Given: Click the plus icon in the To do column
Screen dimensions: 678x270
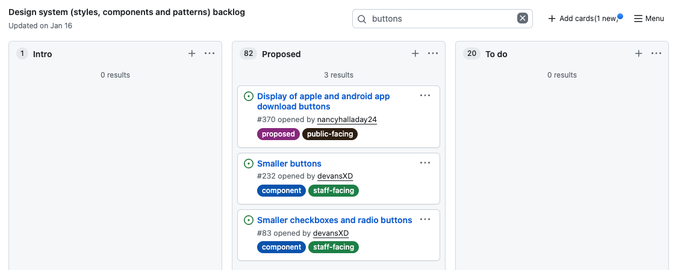Looking at the screenshot, I should point(638,54).
